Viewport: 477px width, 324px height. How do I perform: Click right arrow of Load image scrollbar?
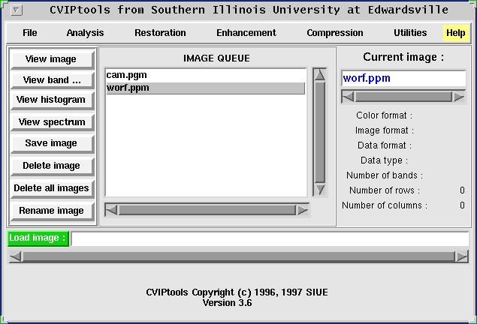[462, 257]
